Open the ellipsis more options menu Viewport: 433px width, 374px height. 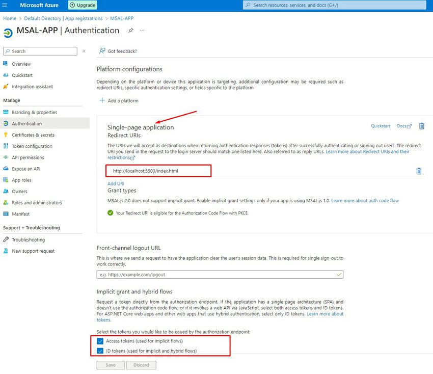coord(142,31)
